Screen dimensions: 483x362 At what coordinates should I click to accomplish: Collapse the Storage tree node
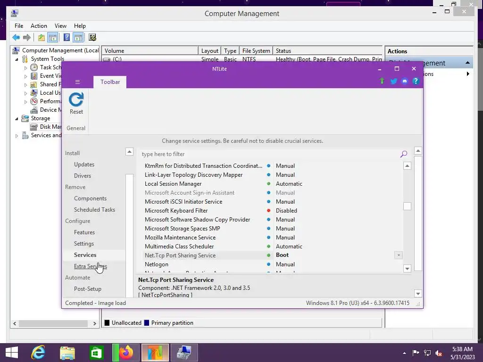pyautogui.click(x=17, y=119)
